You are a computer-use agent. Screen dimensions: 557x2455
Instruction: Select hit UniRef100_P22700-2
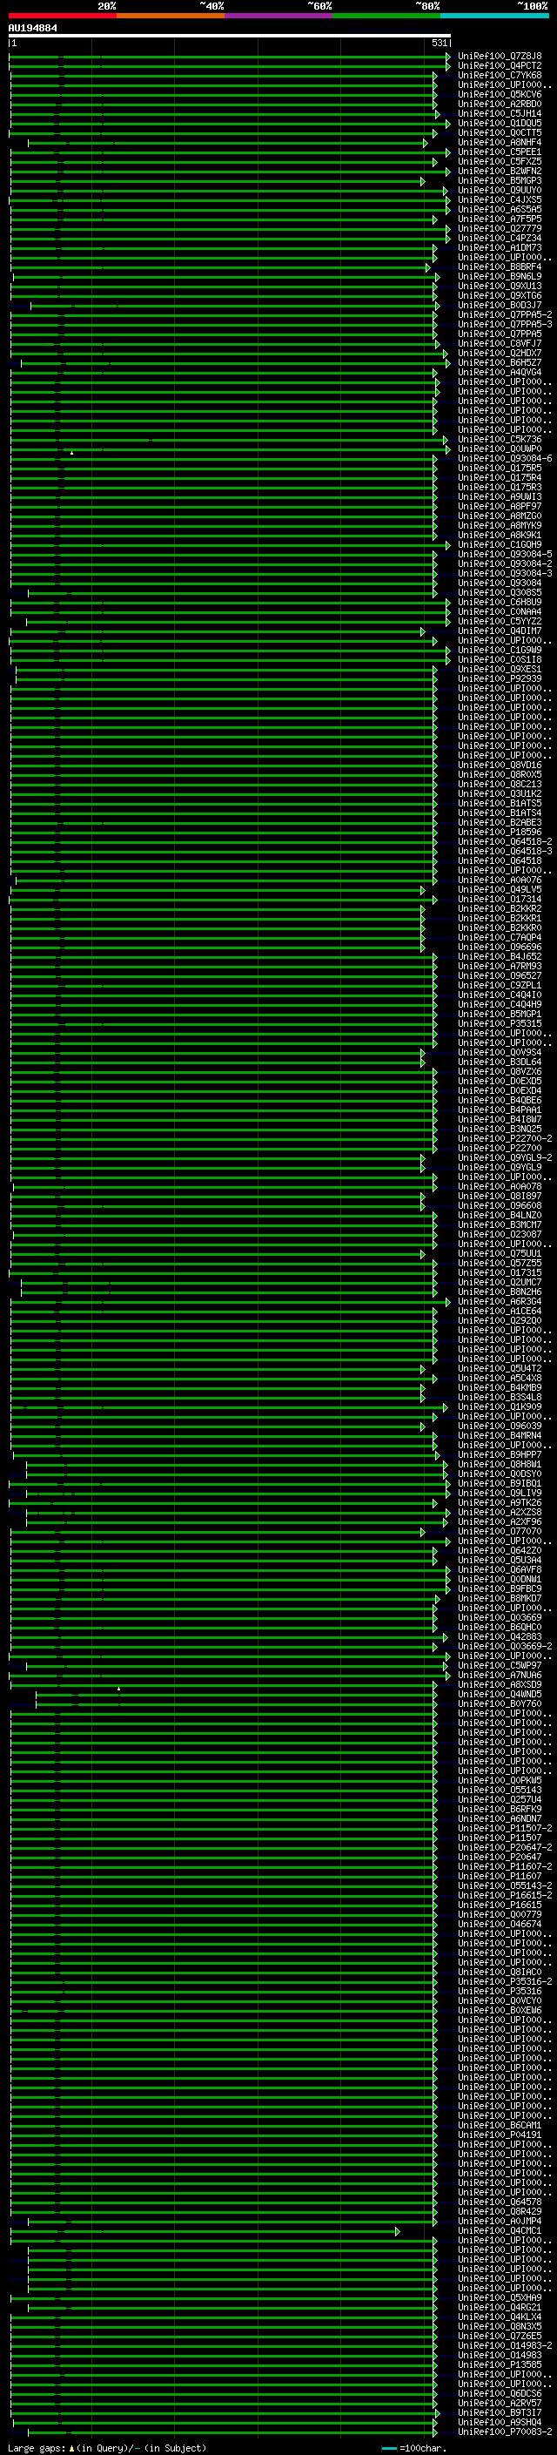coord(505,1139)
